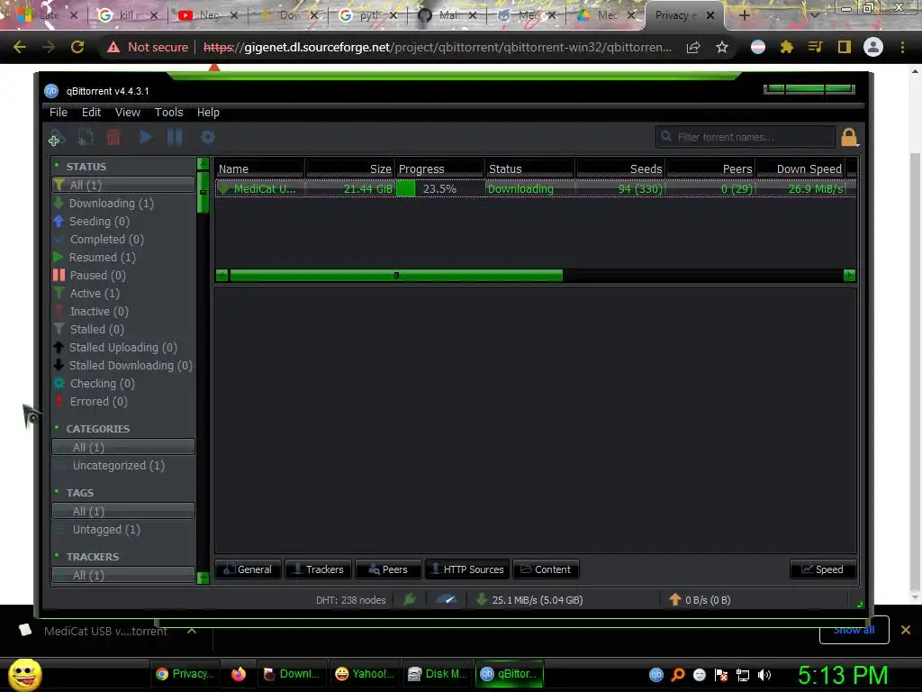Screen dimensions: 922x692
Task: Click the sidebar scroll-down arrow button
Action: [x=203, y=578]
